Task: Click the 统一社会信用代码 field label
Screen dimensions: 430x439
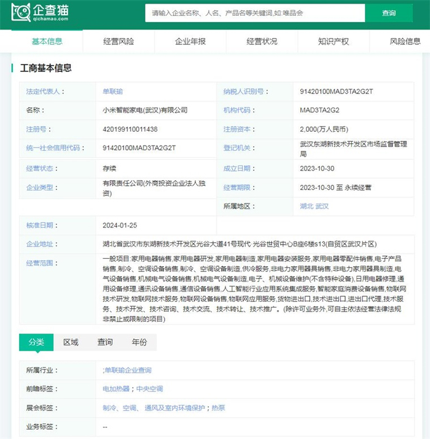Action: pyautogui.click(x=53, y=148)
